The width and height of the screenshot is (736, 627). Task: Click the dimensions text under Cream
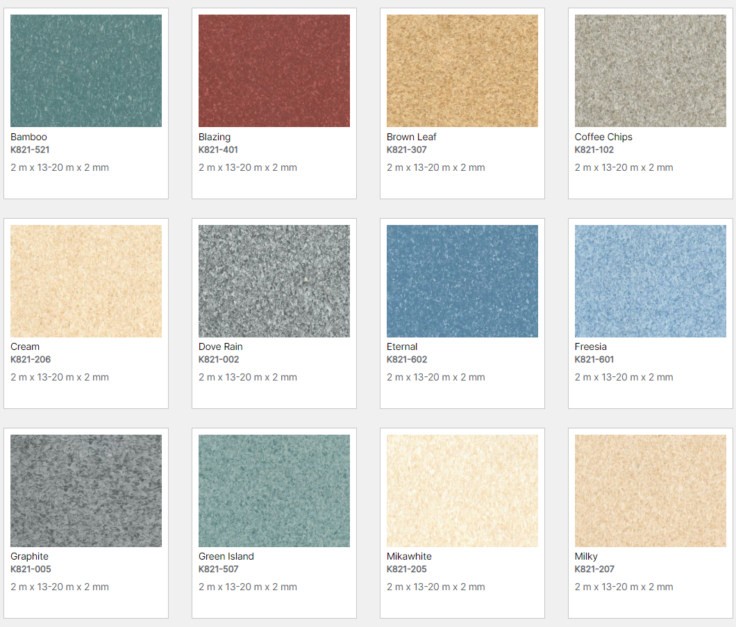click(60, 377)
